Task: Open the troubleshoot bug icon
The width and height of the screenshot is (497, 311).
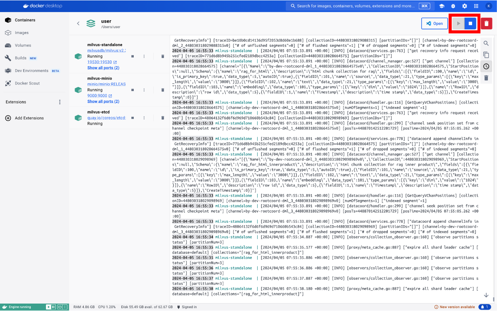Action: click(x=454, y=6)
